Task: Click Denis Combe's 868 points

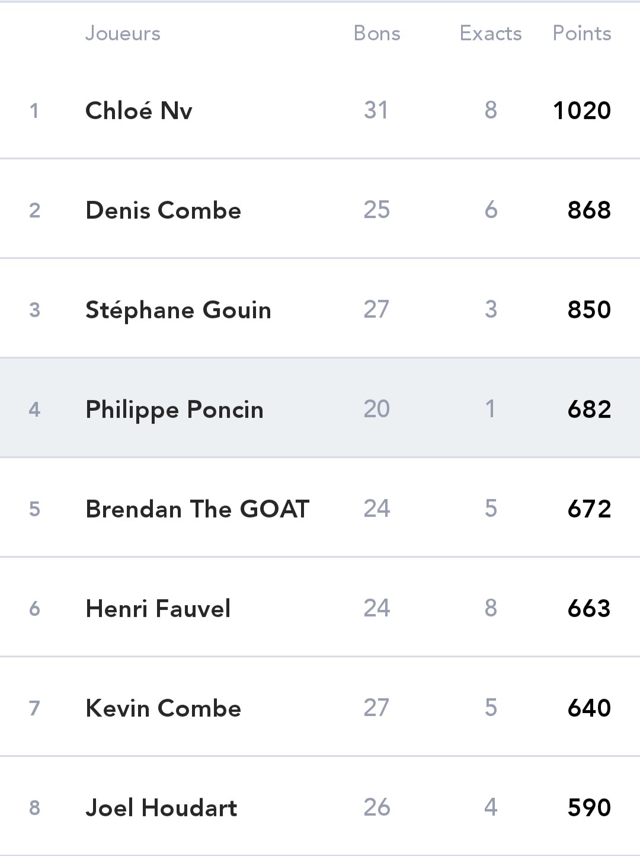Action: (x=589, y=210)
